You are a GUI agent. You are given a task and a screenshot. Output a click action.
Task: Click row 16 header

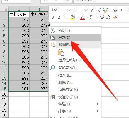(x=4, y=94)
